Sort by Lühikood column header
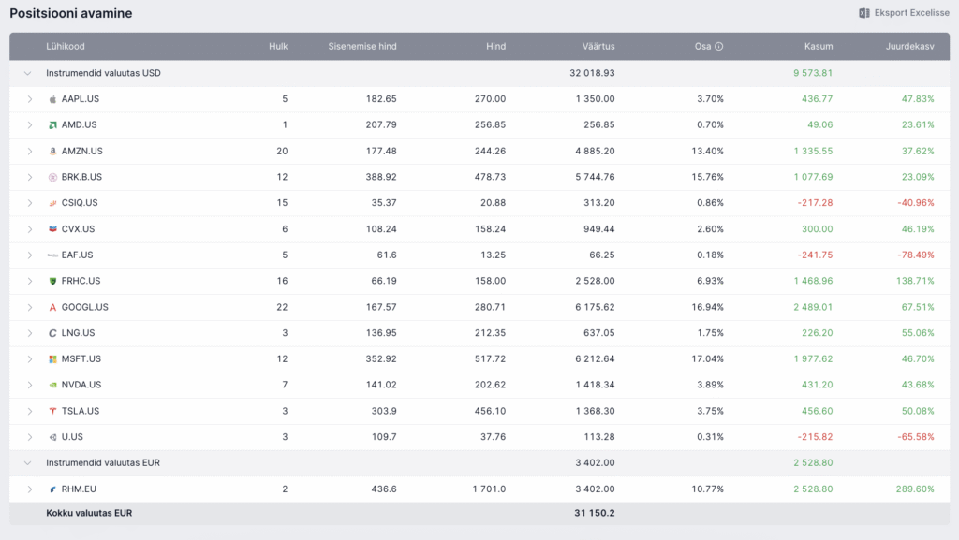 pos(66,46)
